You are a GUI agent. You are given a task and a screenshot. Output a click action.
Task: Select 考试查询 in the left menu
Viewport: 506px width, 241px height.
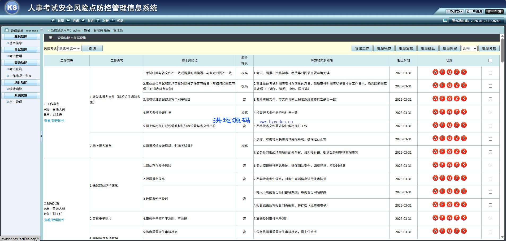point(16,69)
